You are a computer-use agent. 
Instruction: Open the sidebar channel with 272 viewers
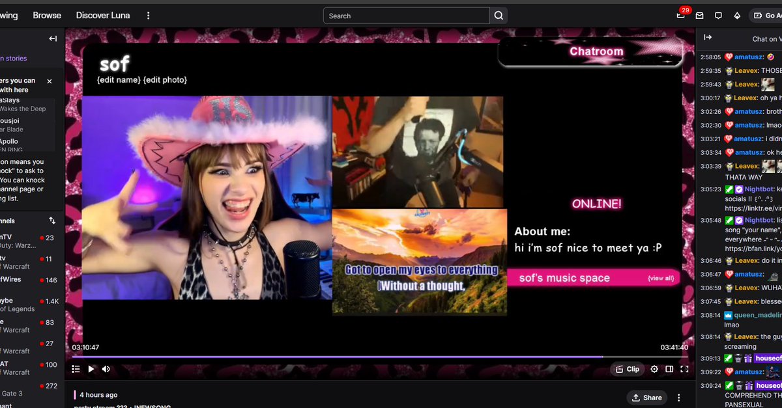(x=32, y=390)
